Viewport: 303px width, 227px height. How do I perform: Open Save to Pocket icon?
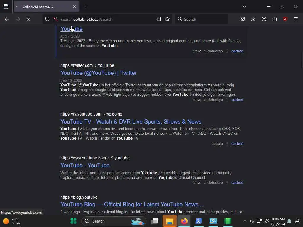pyautogui.click(x=243, y=19)
